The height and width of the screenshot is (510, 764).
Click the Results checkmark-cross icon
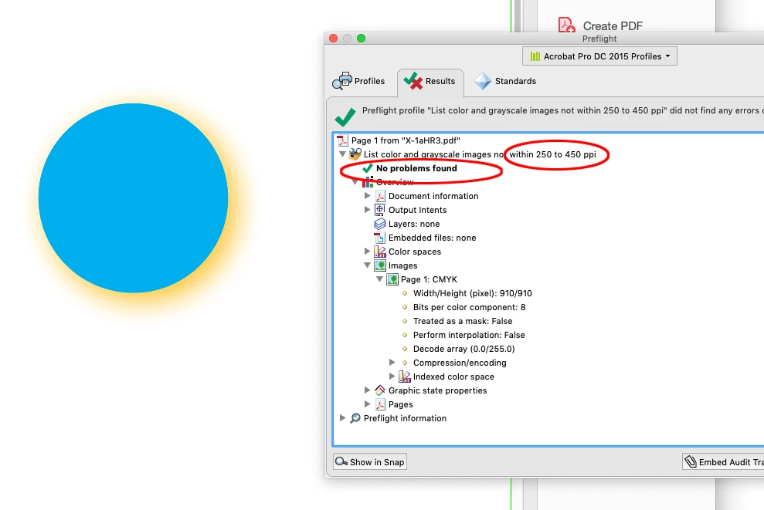pos(413,81)
